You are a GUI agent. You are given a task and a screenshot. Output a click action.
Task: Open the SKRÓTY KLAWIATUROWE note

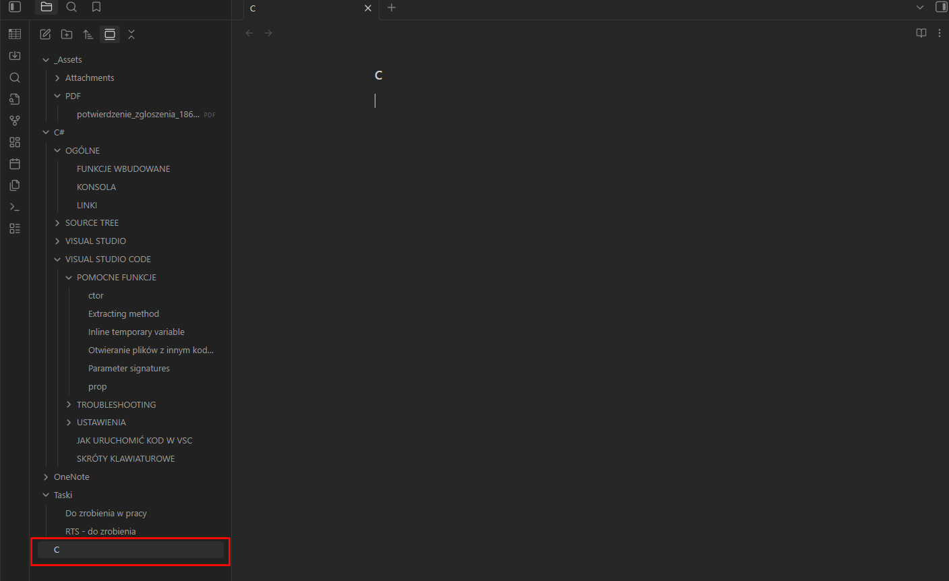coord(125,459)
